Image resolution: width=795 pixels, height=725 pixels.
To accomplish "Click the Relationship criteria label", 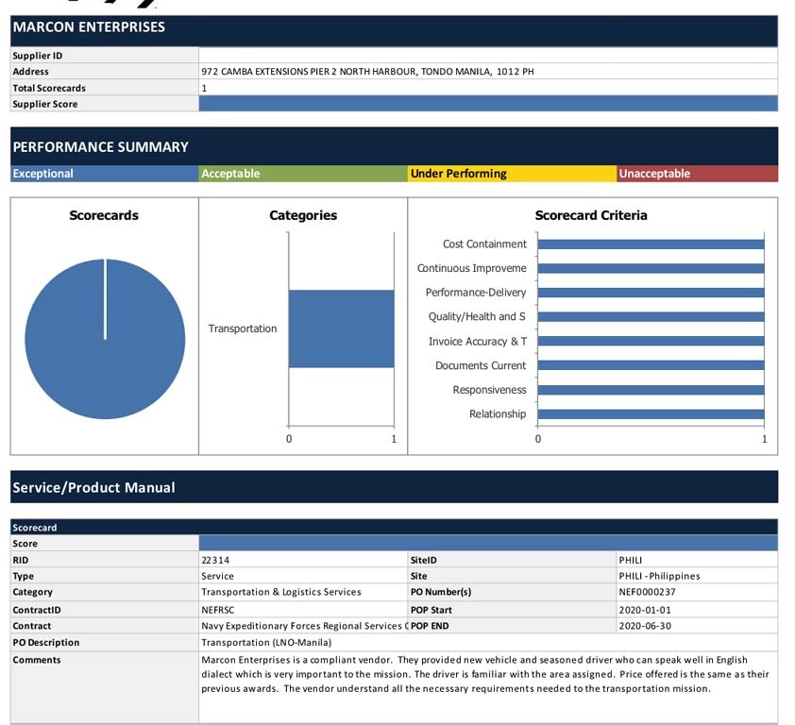I will [498, 414].
